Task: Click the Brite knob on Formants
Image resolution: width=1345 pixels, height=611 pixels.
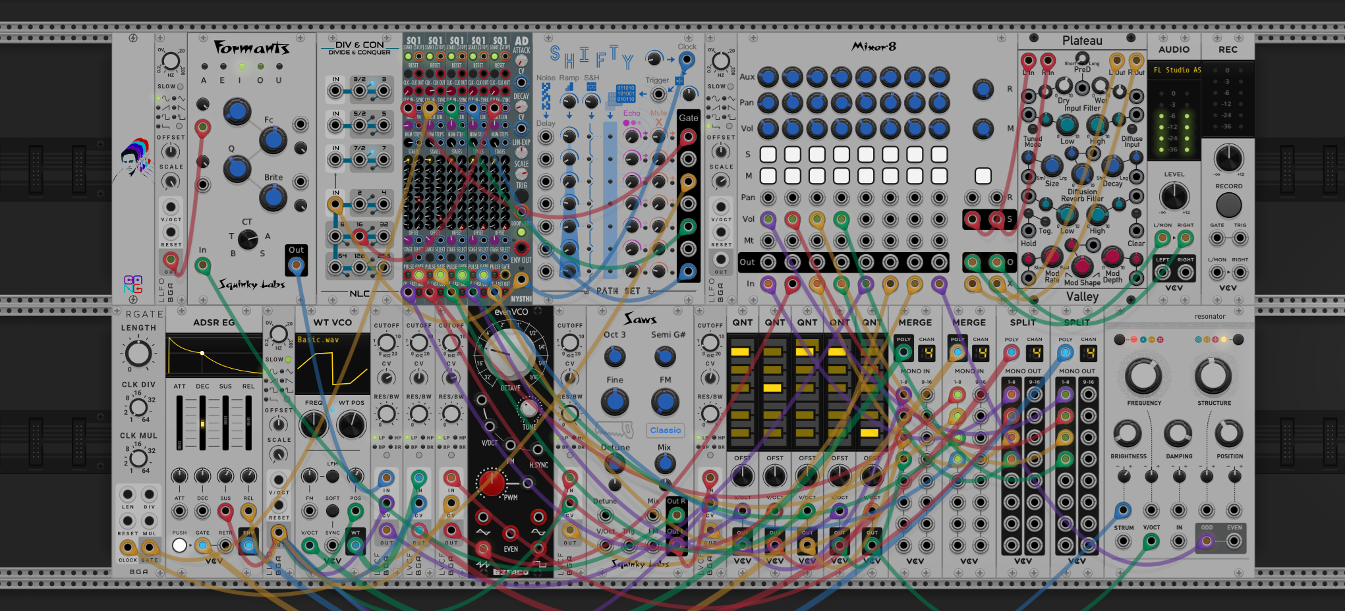Action: 273,197
